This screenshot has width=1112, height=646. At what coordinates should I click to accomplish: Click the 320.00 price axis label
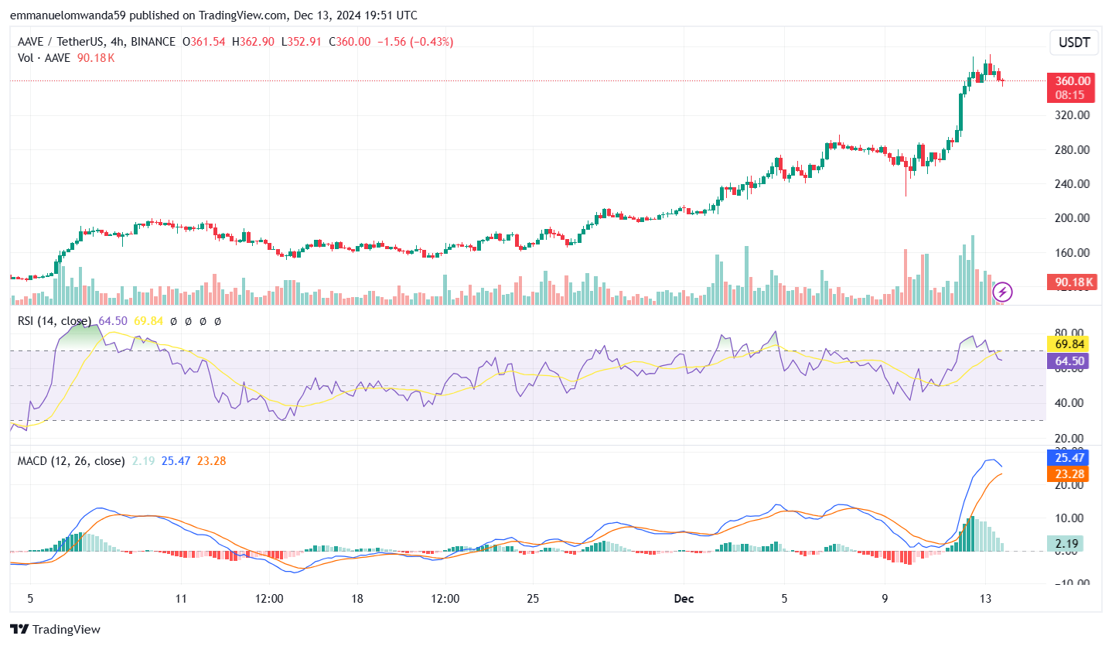[x=1072, y=115]
